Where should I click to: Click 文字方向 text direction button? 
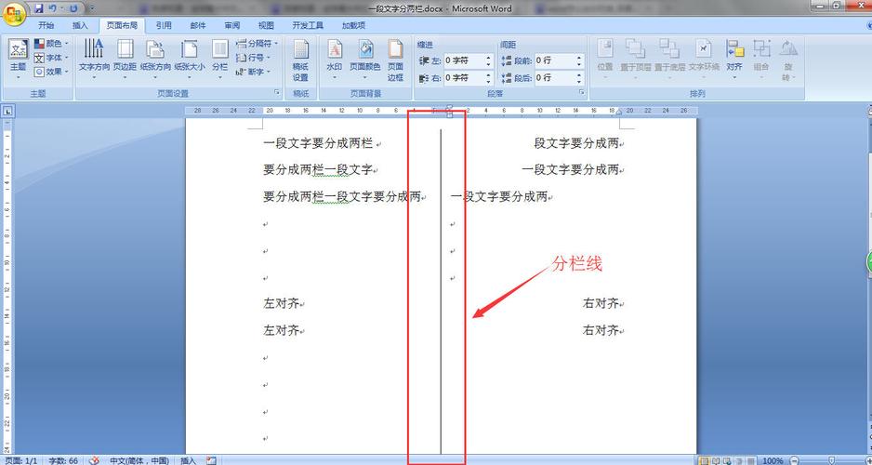tap(94, 59)
